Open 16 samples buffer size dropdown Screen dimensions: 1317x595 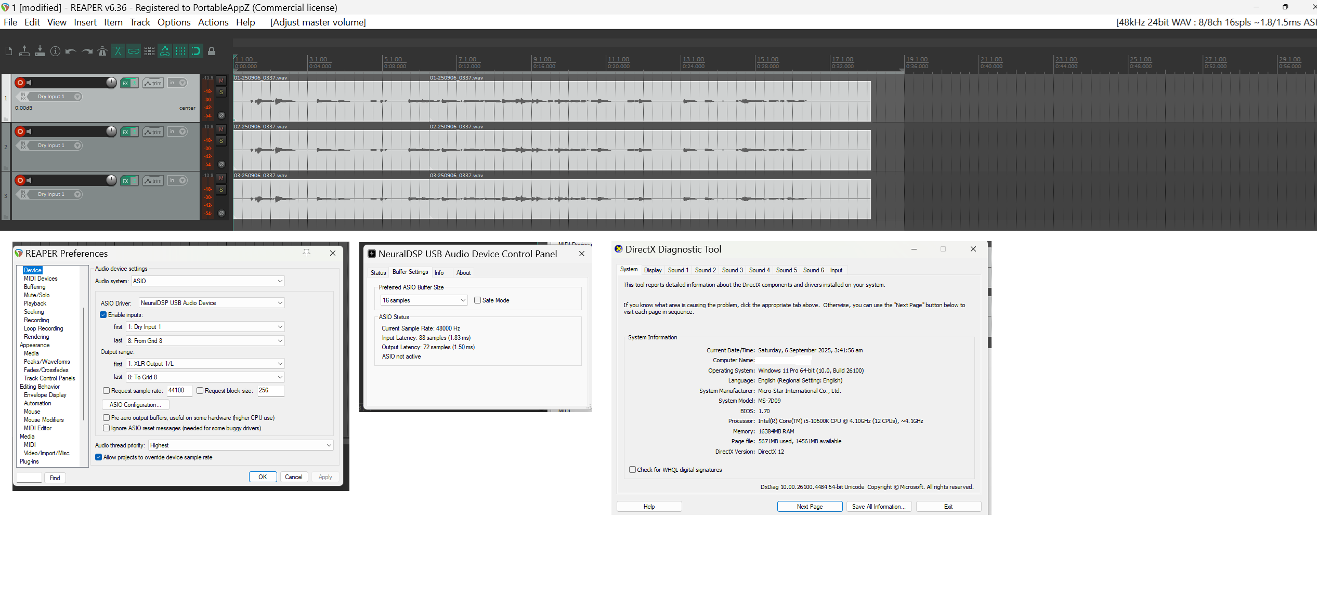coord(424,300)
